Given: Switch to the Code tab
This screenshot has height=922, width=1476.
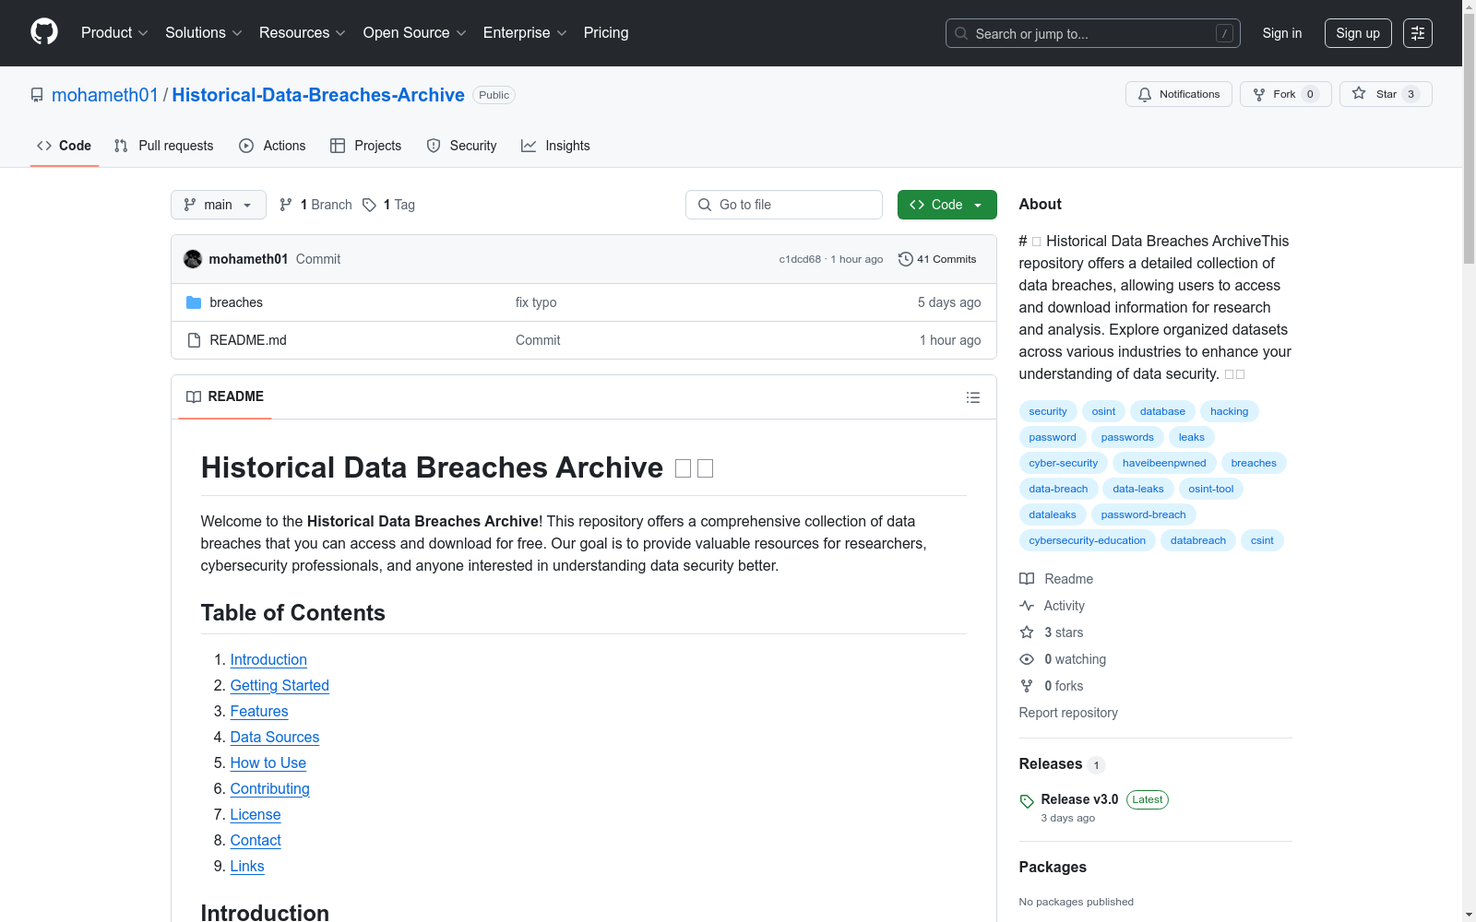Looking at the screenshot, I should point(65,146).
